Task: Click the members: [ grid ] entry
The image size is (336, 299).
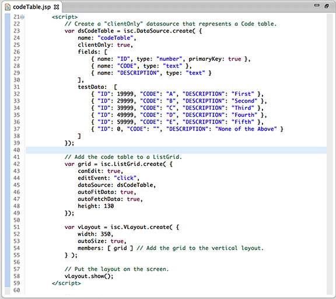Action: tap(105, 248)
